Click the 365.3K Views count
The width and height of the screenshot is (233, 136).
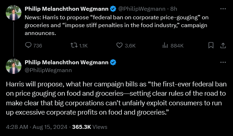coord(90,127)
